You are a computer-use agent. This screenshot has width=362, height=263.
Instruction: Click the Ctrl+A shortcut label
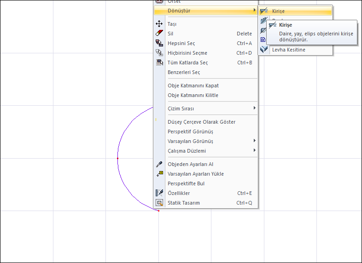point(244,43)
